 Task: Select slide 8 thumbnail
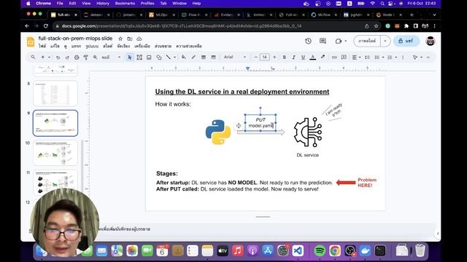pyautogui.click(x=55, y=93)
